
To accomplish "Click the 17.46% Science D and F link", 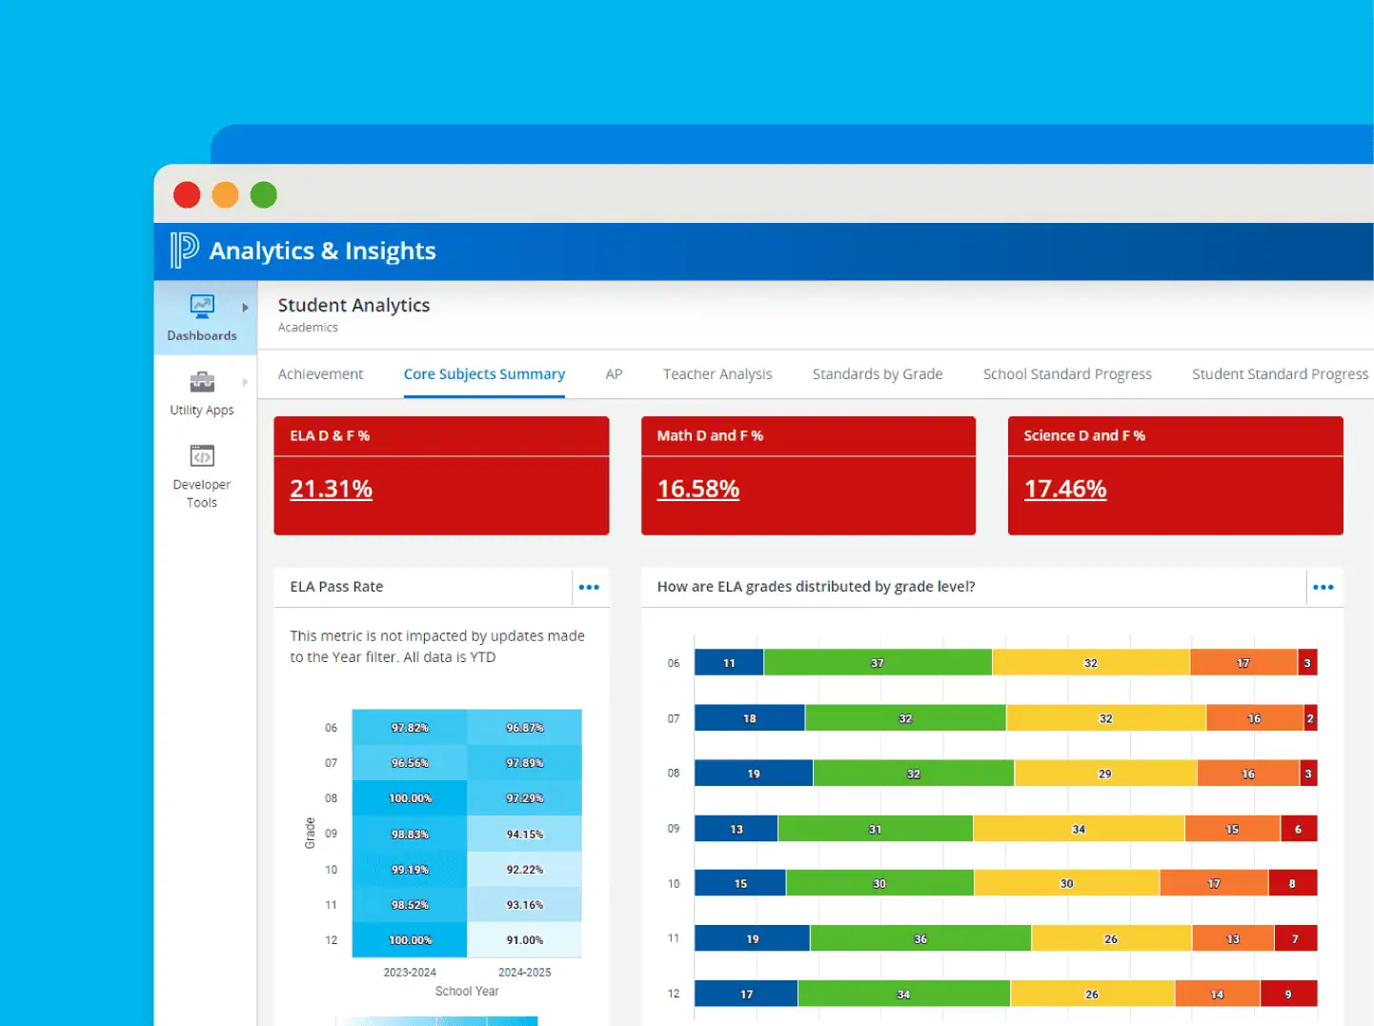I will (x=1064, y=489).
